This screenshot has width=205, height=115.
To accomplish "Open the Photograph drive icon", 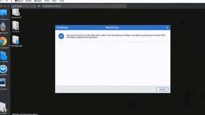I will point(16,40).
